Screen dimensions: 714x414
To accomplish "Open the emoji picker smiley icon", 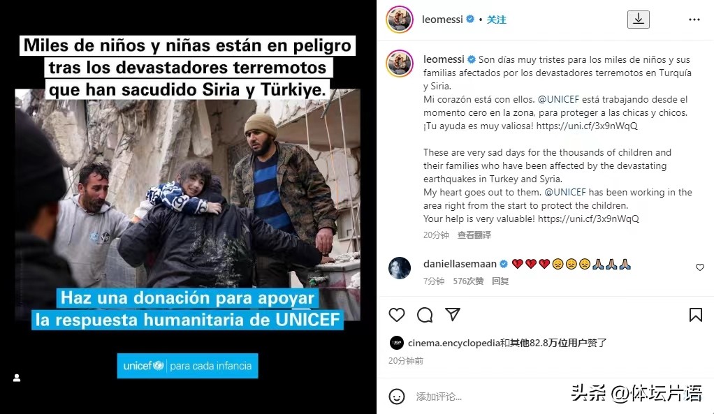I will pos(397,397).
